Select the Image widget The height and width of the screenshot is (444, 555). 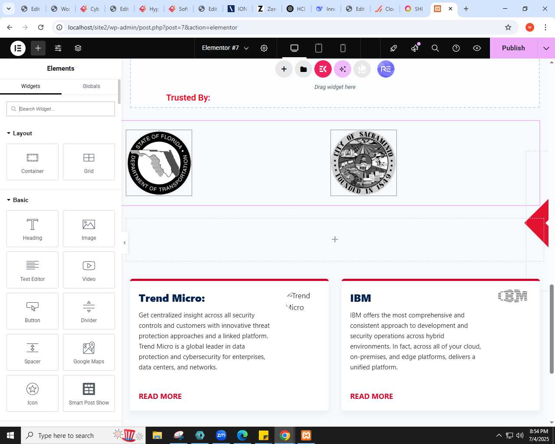pos(89,229)
